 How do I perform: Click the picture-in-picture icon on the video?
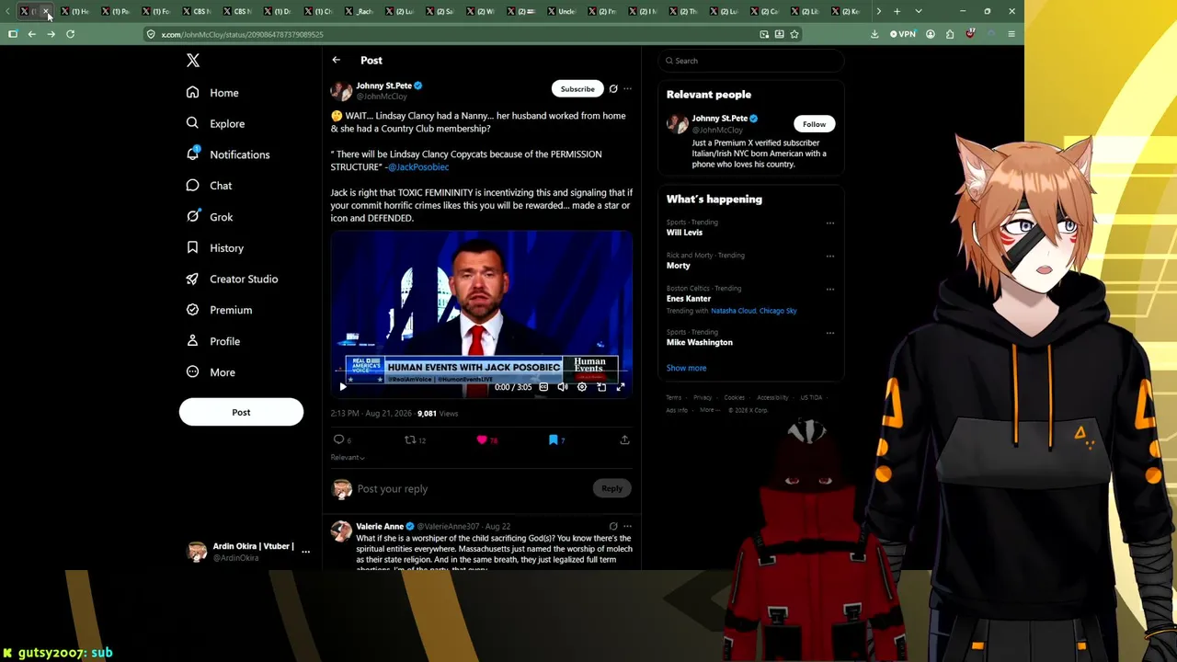point(601,387)
